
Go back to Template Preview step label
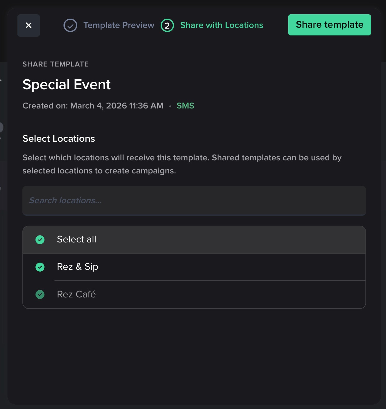119,25
